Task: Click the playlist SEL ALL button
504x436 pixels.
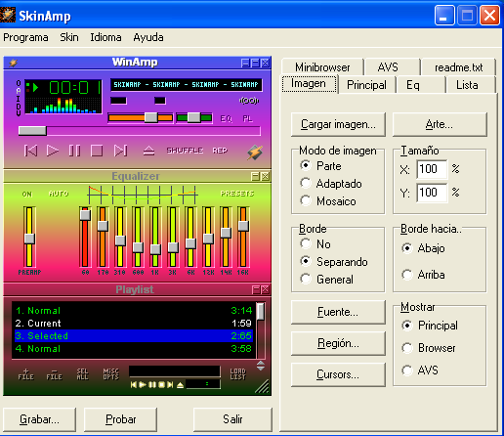Action: tap(82, 374)
